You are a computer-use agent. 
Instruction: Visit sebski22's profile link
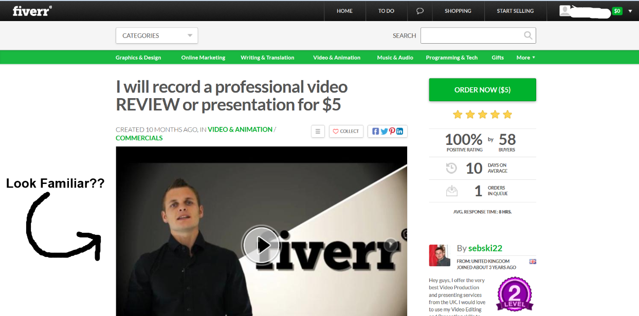[485, 248]
